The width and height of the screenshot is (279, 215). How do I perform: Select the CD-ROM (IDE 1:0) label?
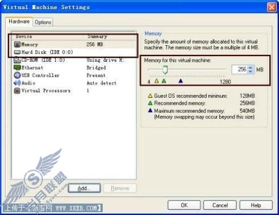coord(43,60)
